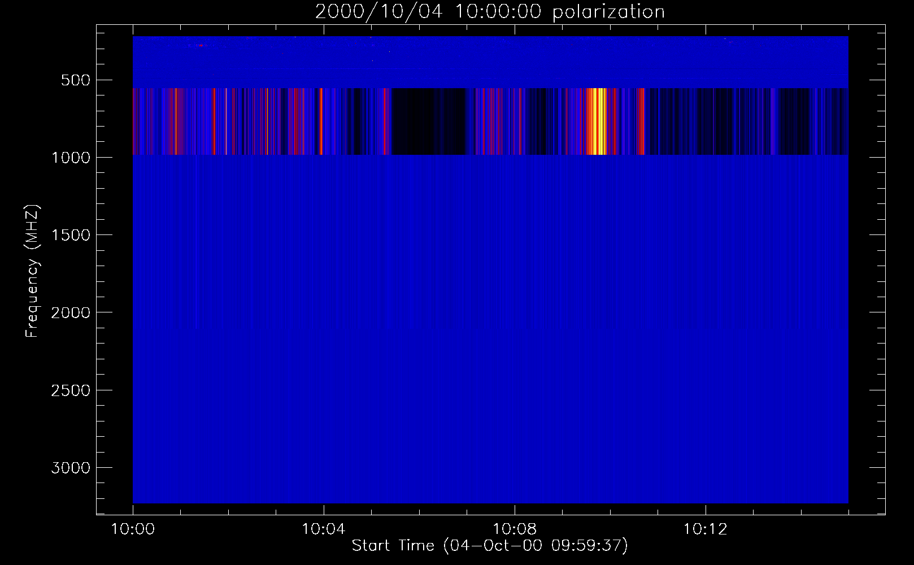The width and height of the screenshot is (914, 565).
Task: Click the 3000 frequency tick label
Action: (70, 468)
